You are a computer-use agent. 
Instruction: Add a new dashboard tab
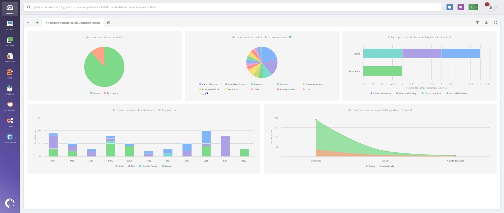(x=37, y=23)
